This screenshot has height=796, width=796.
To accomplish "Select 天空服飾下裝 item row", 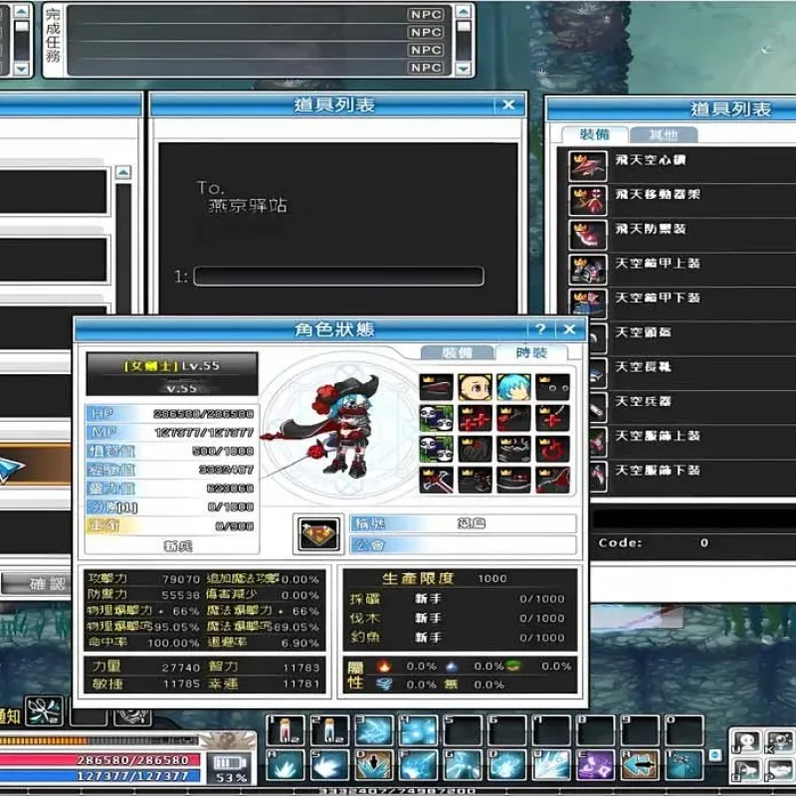I will (693, 477).
